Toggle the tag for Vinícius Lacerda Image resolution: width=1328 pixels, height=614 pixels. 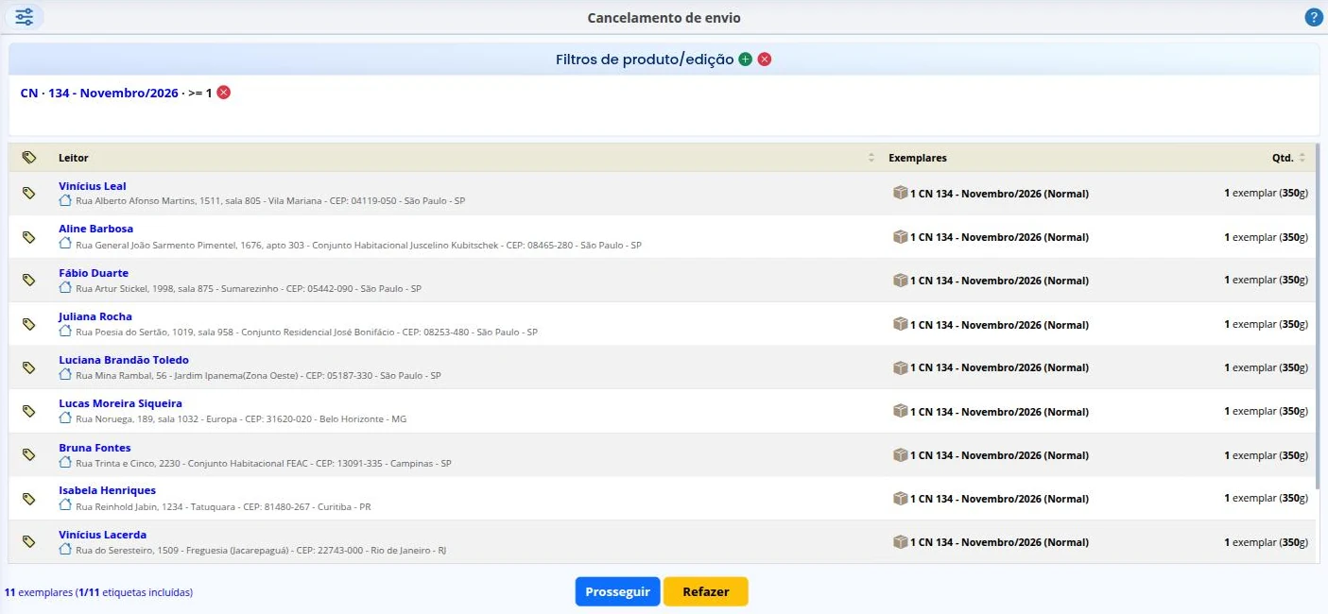click(x=29, y=541)
